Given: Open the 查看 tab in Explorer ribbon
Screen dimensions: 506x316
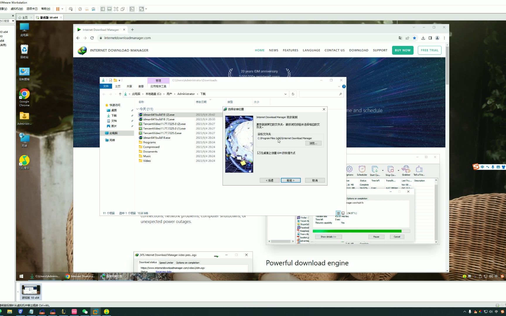Looking at the screenshot, I should coord(141,86).
